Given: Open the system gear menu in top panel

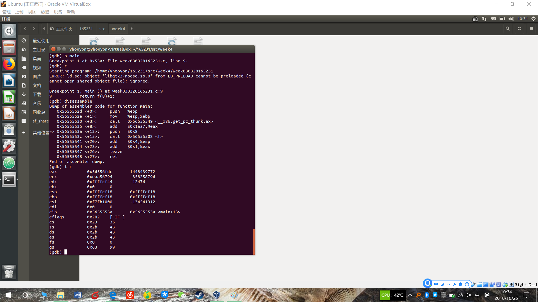Looking at the screenshot, I should pos(534,19).
